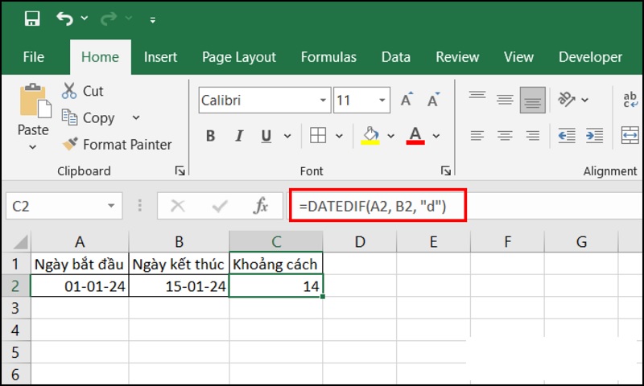Click the Increase Indent icon

coord(596,135)
